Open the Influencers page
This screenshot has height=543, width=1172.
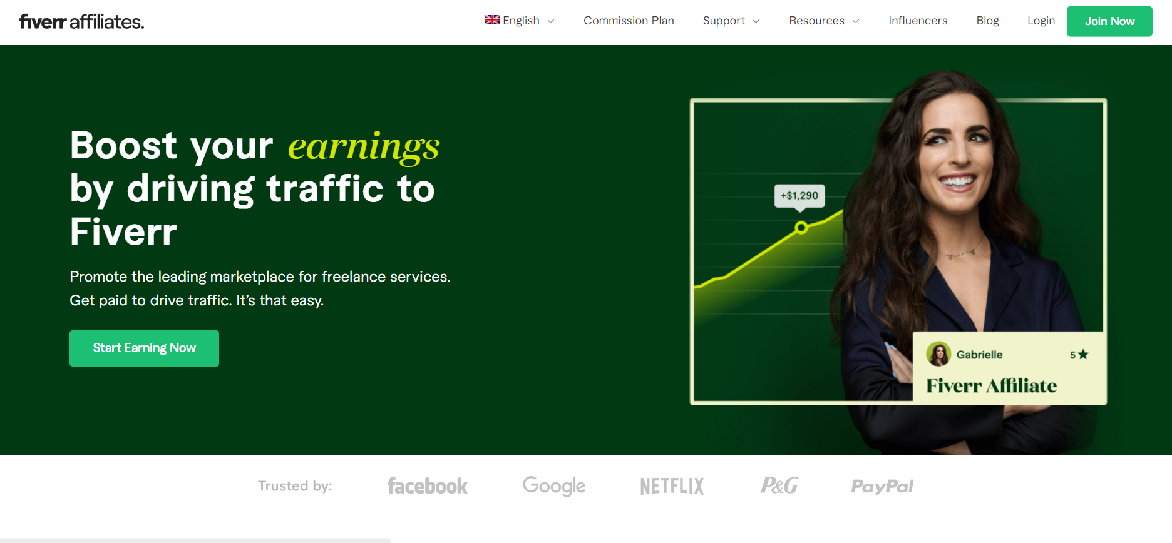point(918,21)
